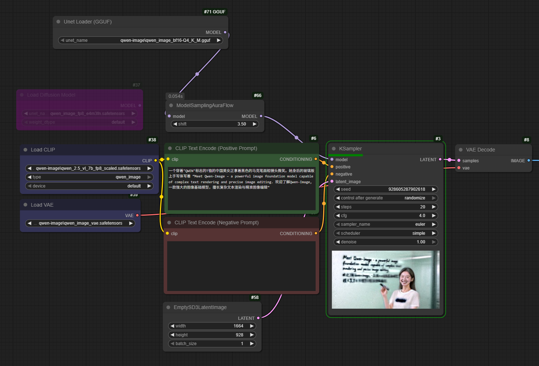Collapse the Unet Loader (GGUF) node dot
The image size is (539, 366).
coord(58,22)
